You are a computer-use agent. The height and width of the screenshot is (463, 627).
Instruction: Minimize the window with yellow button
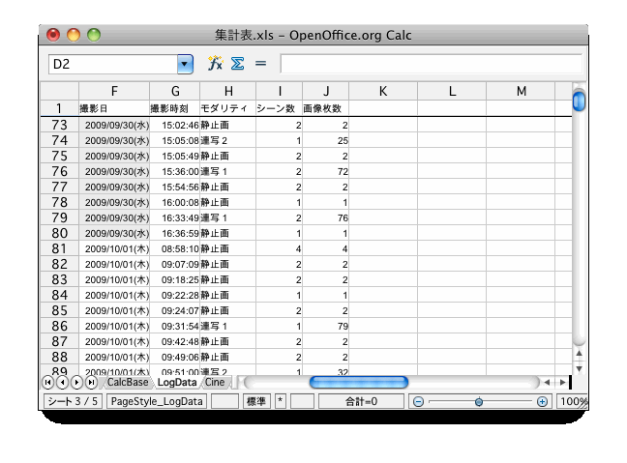pyautogui.click(x=74, y=35)
